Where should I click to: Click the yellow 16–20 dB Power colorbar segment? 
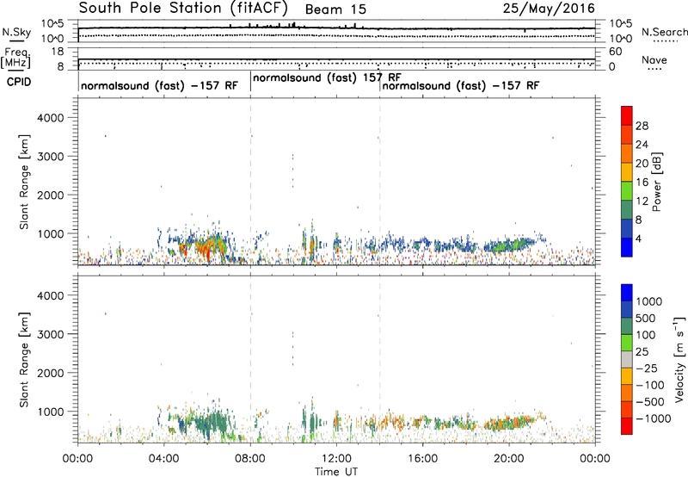(627, 171)
